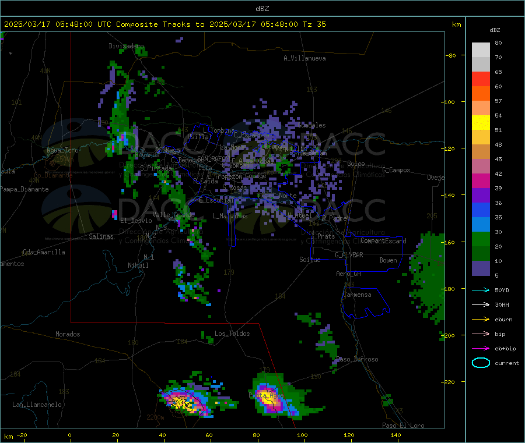Viewport: 525px width, 443px height.
Task: Click the Nihuil map label
Action: (138, 265)
